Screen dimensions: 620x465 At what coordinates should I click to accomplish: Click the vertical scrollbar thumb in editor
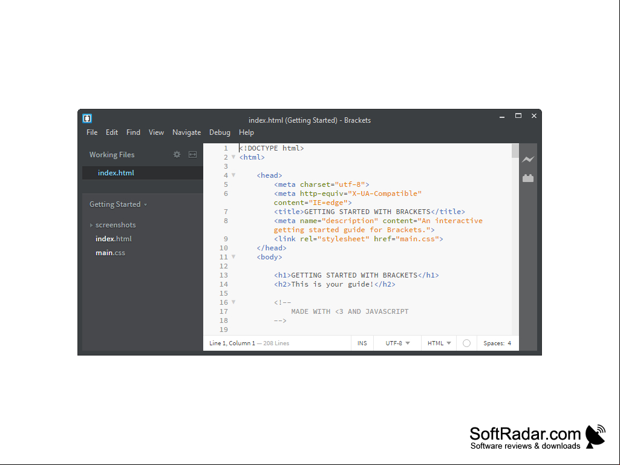tap(515, 151)
